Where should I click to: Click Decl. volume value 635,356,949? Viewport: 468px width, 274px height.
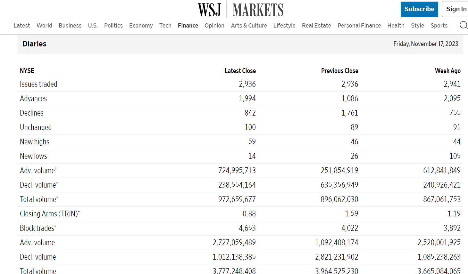pos(339,185)
